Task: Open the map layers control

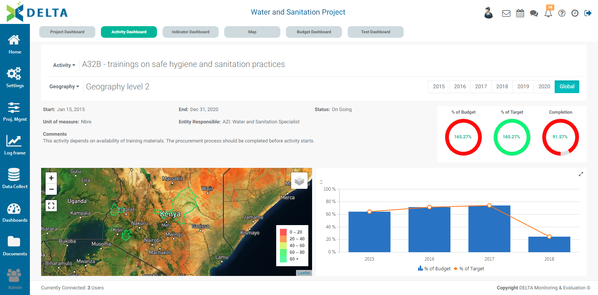Action: tap(299, 181)
